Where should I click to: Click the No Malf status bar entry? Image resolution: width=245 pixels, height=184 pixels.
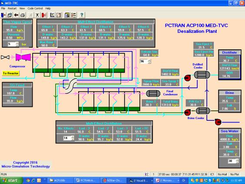[x=222, y=174]
